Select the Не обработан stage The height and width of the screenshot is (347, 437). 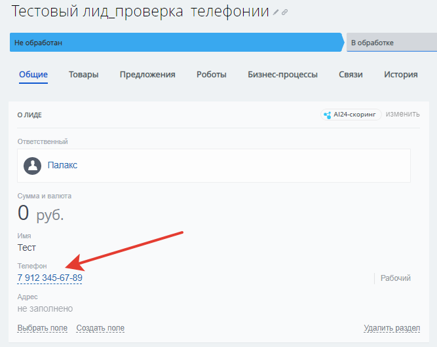point(177,43)
